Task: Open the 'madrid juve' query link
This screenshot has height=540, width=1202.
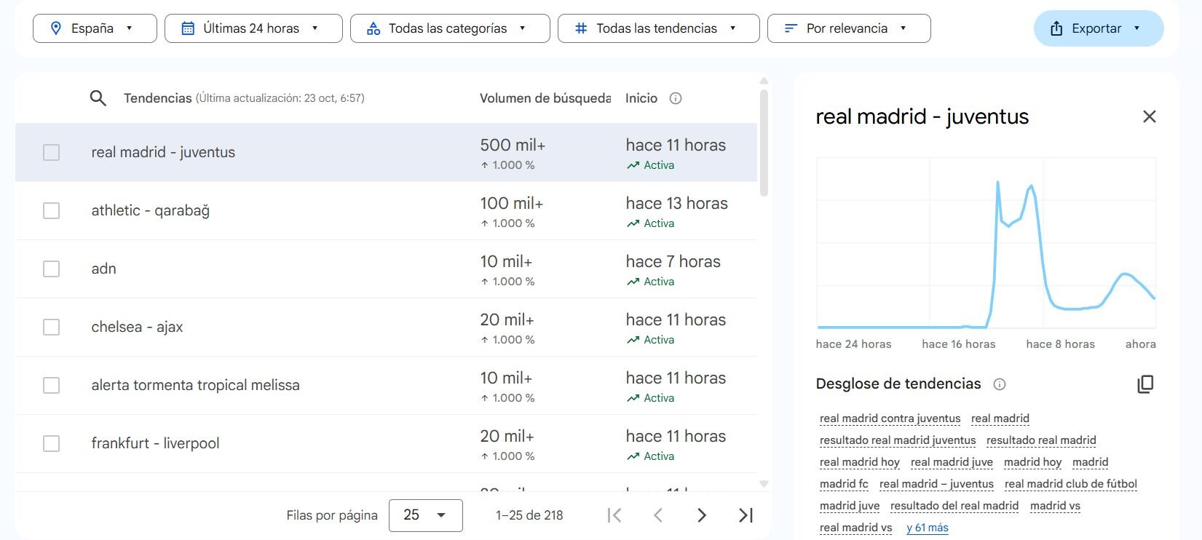Action: tap(850, 506)
